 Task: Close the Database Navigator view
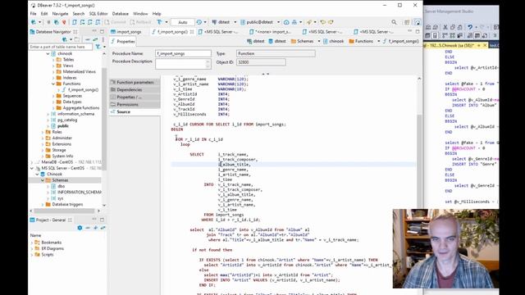[75, 32]
